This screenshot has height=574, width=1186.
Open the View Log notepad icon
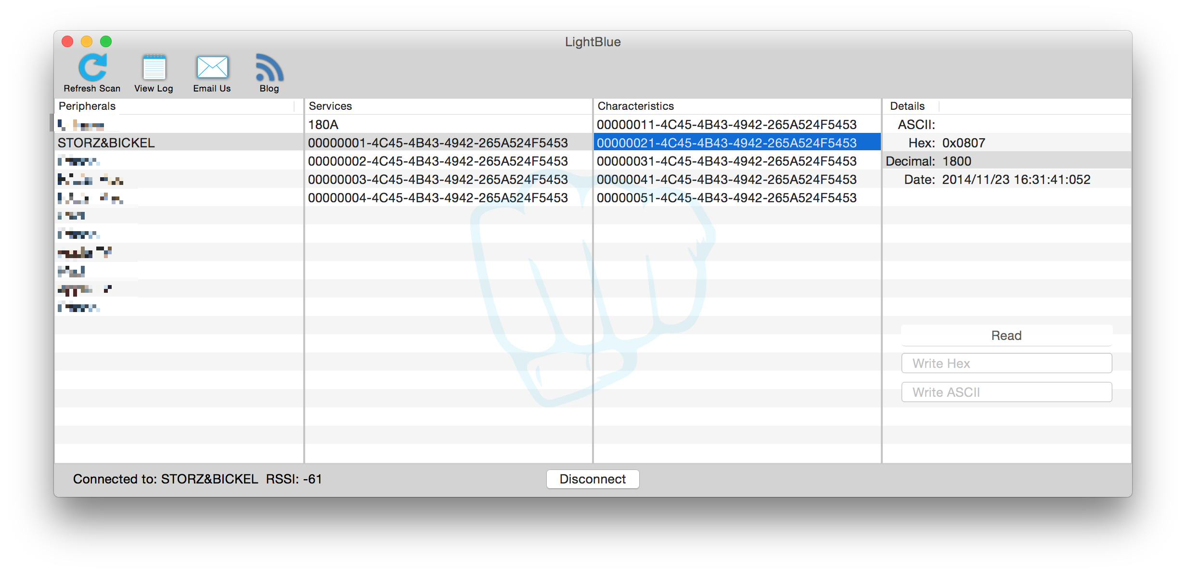tap(154, 68)
